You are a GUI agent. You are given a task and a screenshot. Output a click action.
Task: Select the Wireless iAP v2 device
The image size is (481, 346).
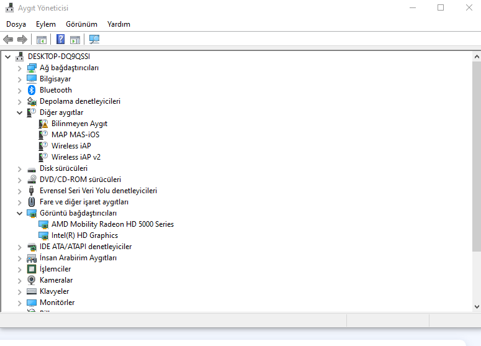(76, 157)
